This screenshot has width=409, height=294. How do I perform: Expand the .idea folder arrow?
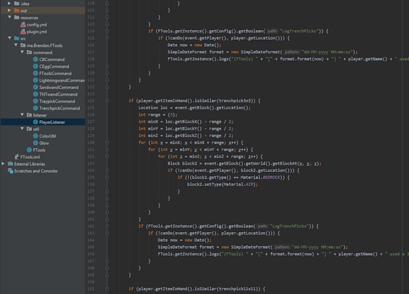10,4
